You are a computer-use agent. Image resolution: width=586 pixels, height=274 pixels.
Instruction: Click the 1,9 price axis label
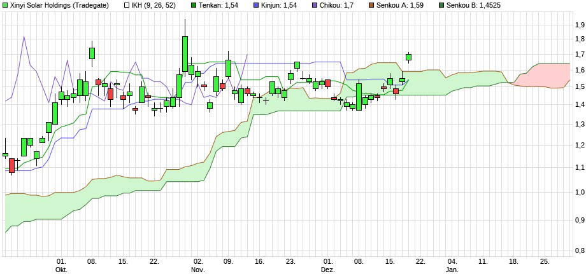[580, 25]
